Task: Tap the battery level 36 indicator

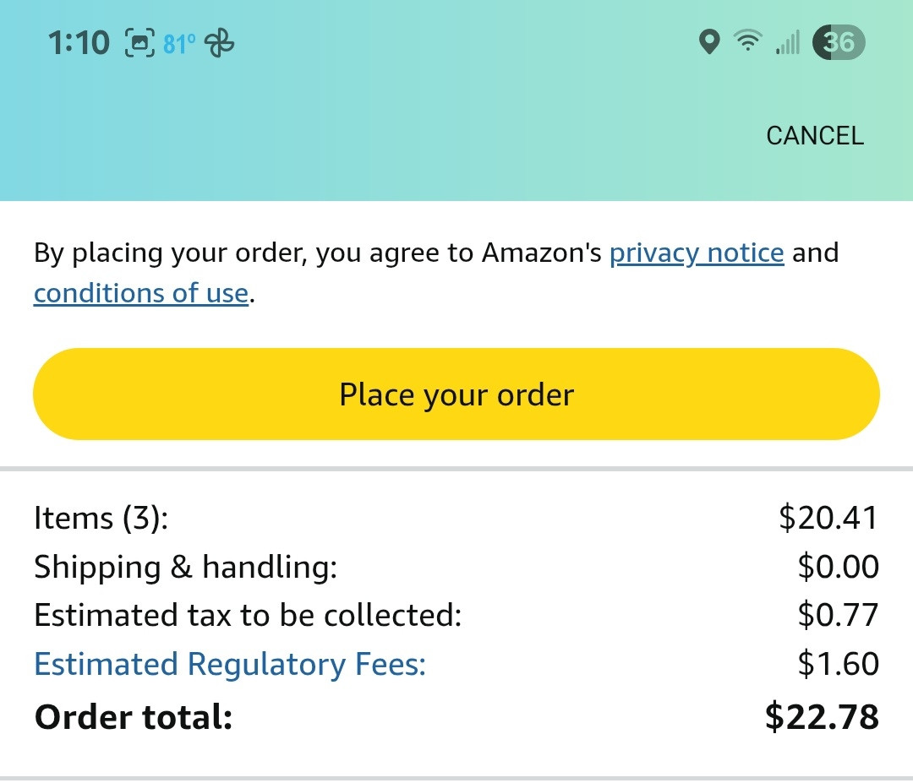Action: coord(839,42)
